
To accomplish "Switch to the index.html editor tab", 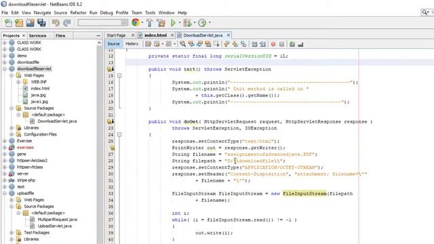I will (155, 35).
